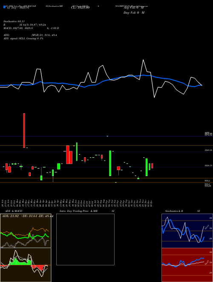This screenshot has width=213, height=282.
Task: Click the '(MGR) 21, 31.6, 48.4' ADX values
Action: pos(44,35)
